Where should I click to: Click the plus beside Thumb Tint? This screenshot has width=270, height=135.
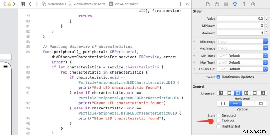tap(194, 69)
